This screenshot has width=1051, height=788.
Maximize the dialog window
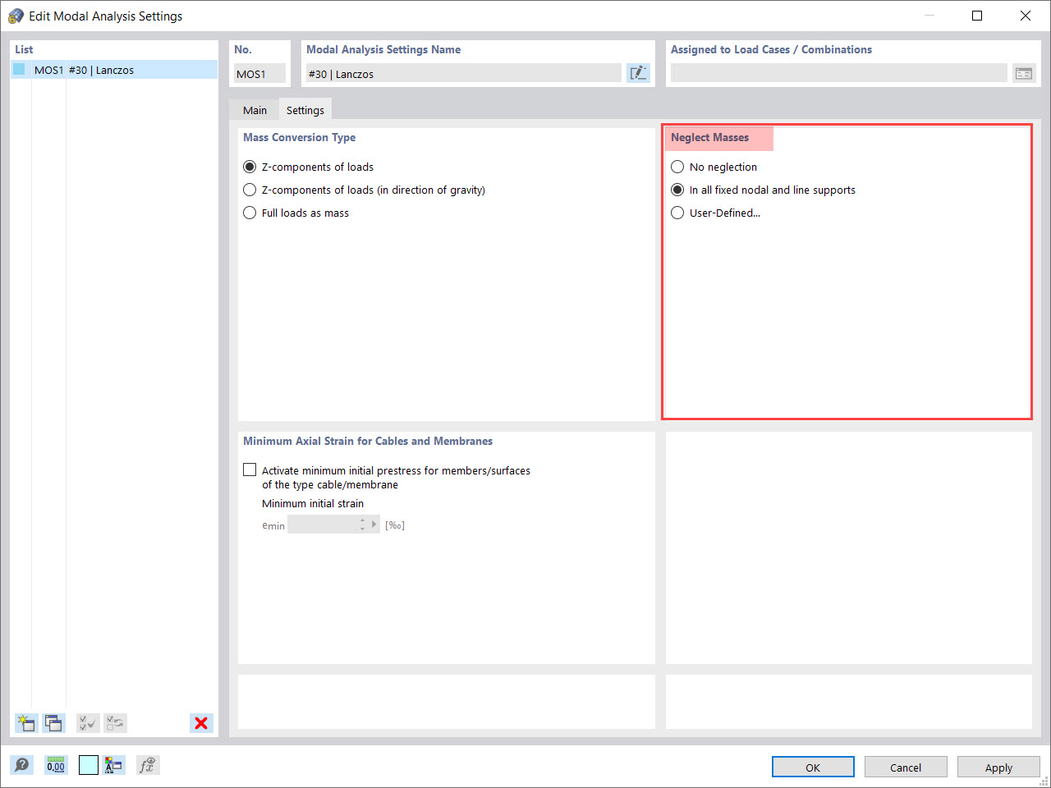click(977, 16)
